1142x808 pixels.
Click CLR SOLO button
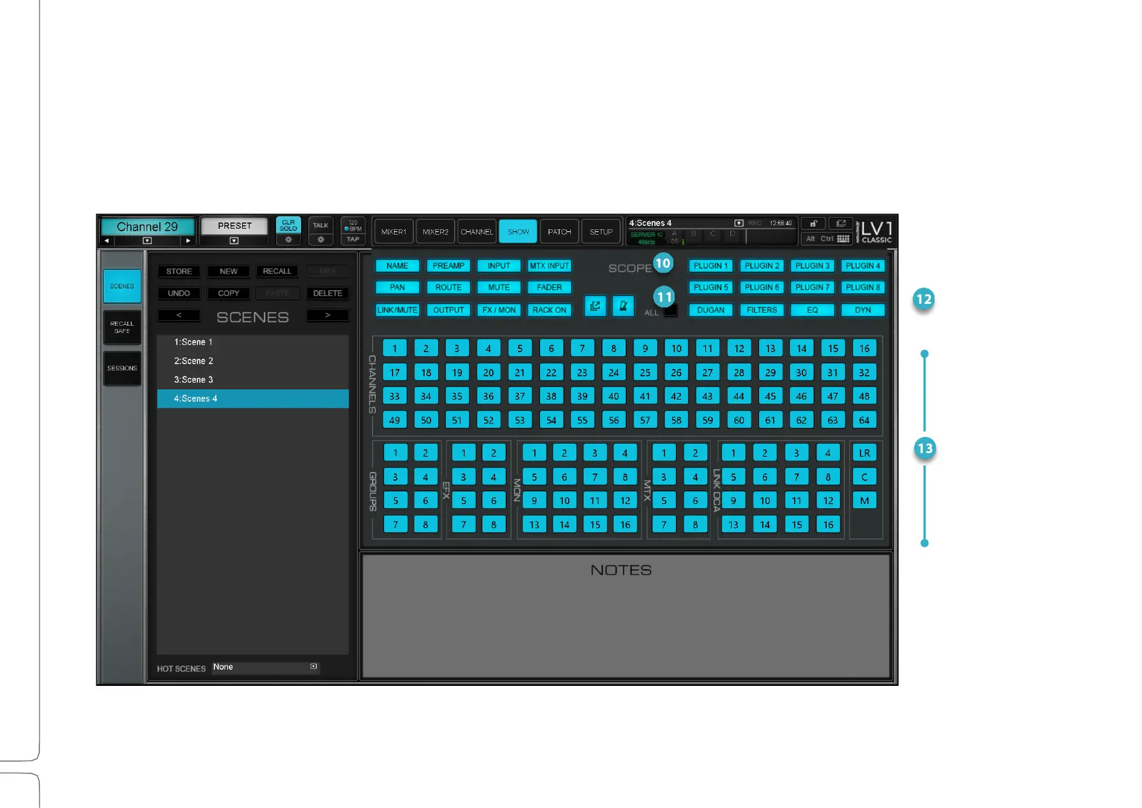[288, 225]
